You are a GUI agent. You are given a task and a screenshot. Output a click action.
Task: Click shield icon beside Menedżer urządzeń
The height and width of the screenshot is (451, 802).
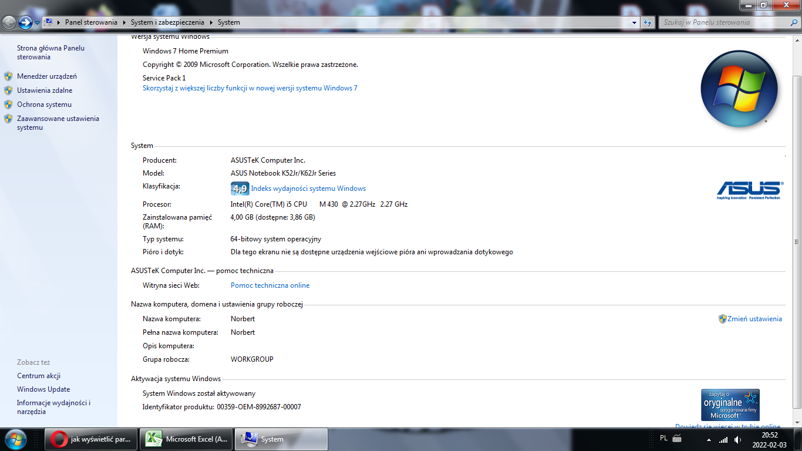point(8,76)
